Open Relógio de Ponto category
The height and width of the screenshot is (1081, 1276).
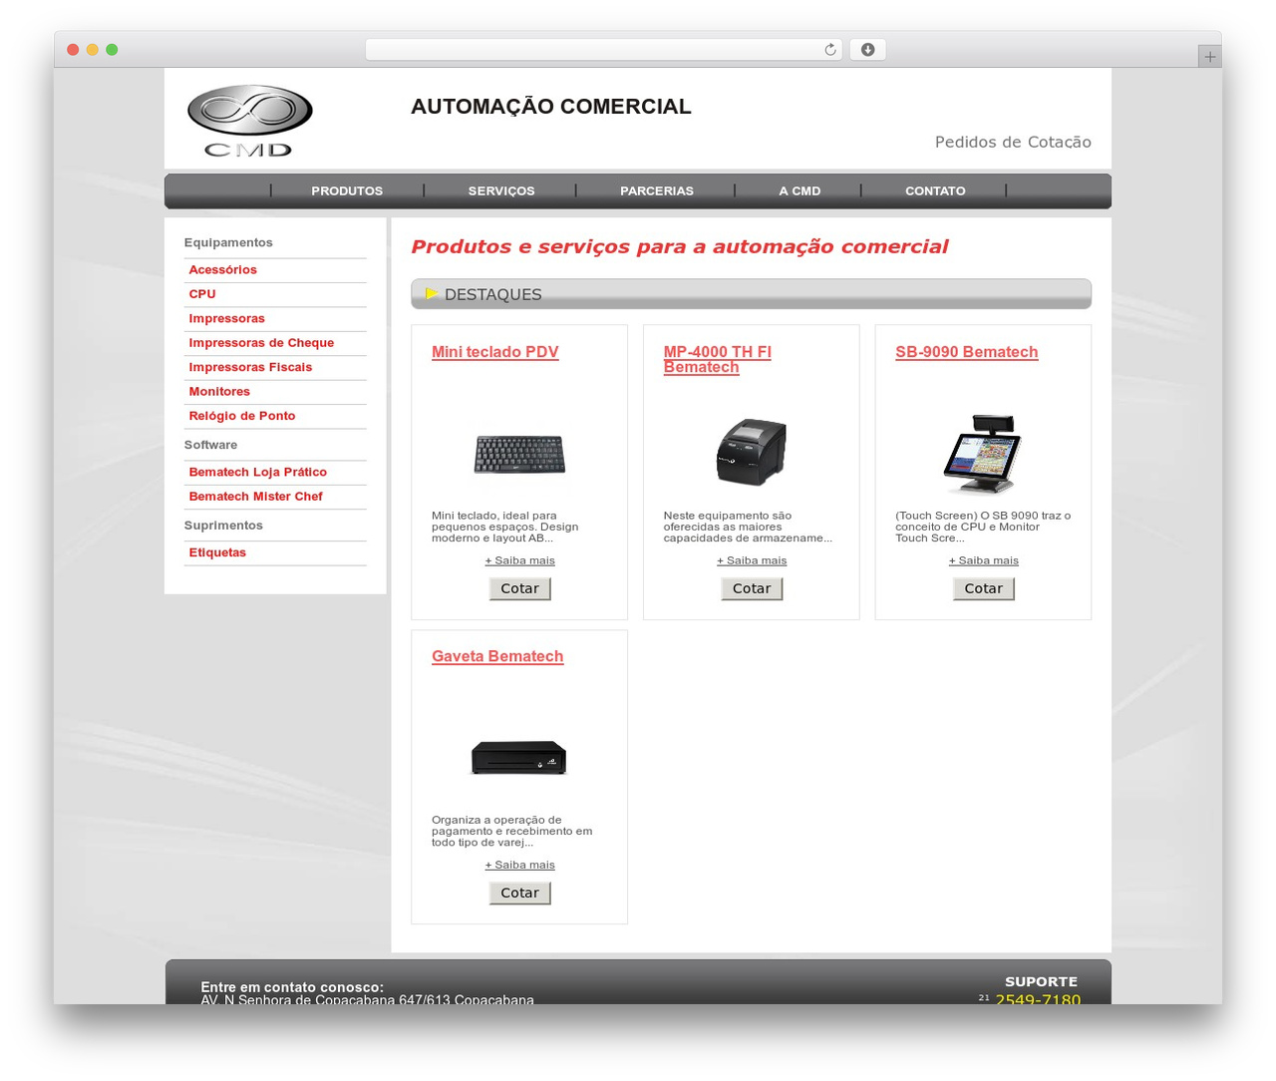pyautogui.click(x=242, y=416)
